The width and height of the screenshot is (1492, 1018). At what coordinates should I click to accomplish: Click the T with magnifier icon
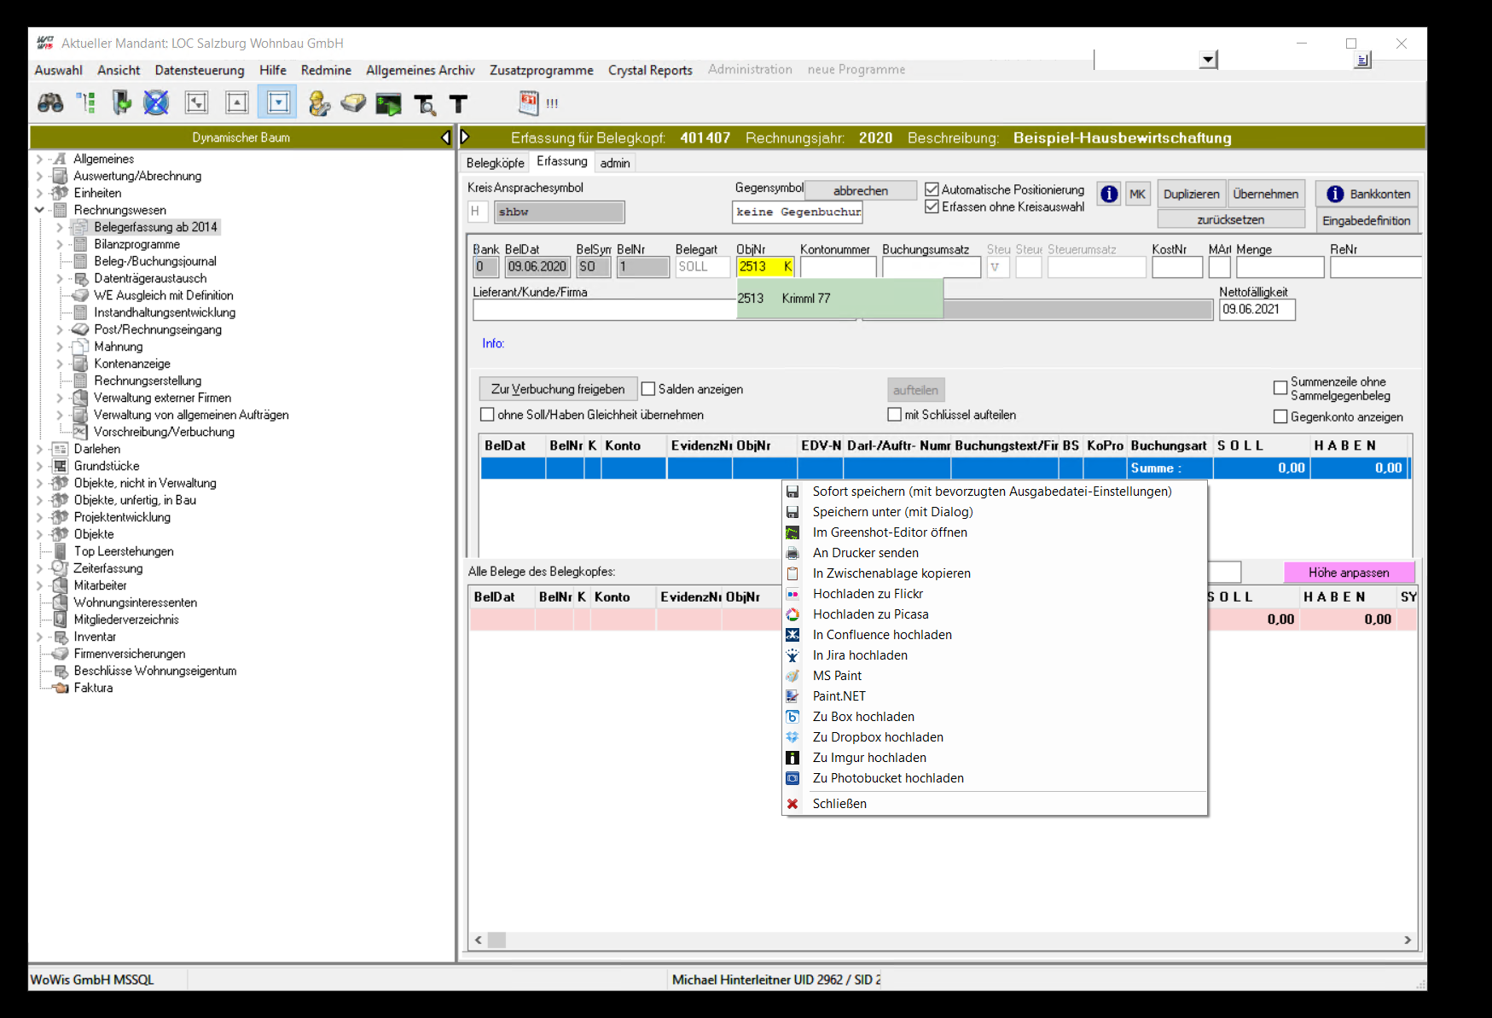[x=425, y=104]
